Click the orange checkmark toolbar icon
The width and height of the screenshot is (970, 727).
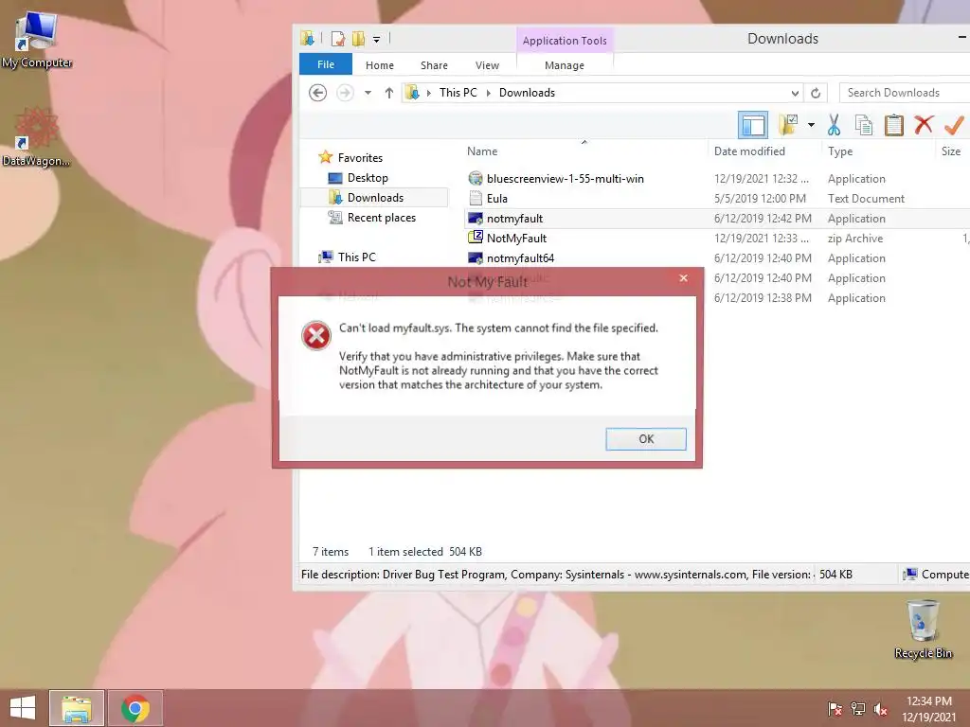pyautogui.click(x=954, y=125)
